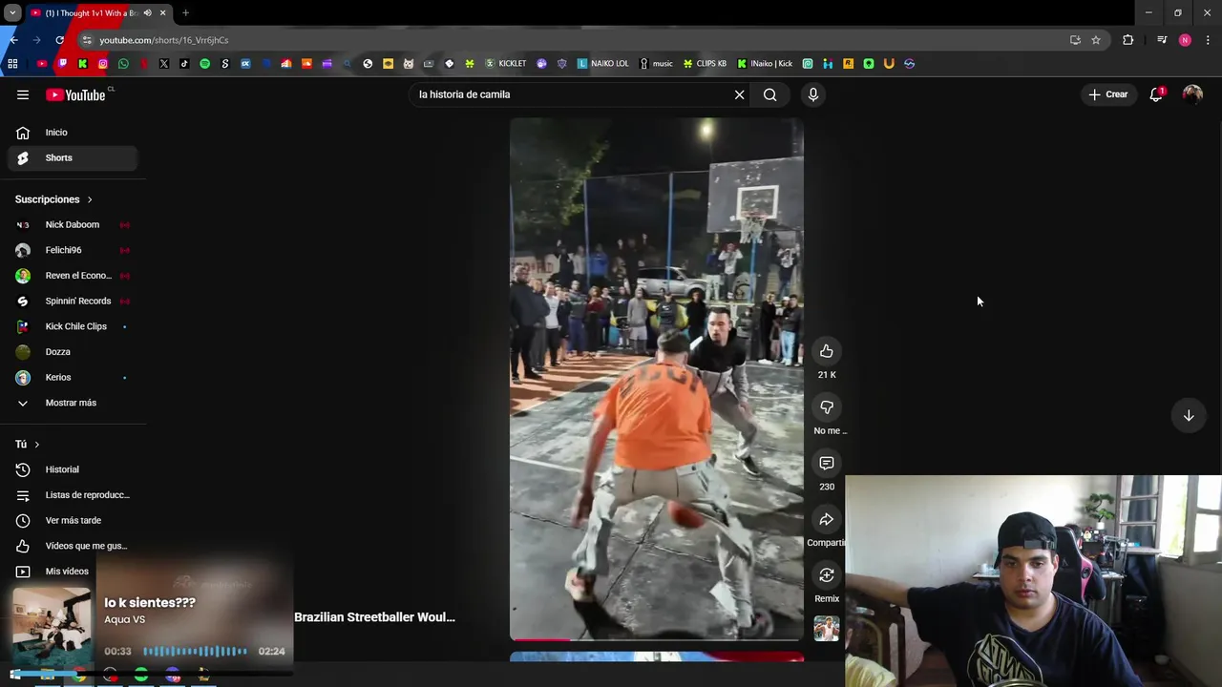Open the X (Twitter) bookmark
Viewport: 1222px width, 687px height.
164,64
